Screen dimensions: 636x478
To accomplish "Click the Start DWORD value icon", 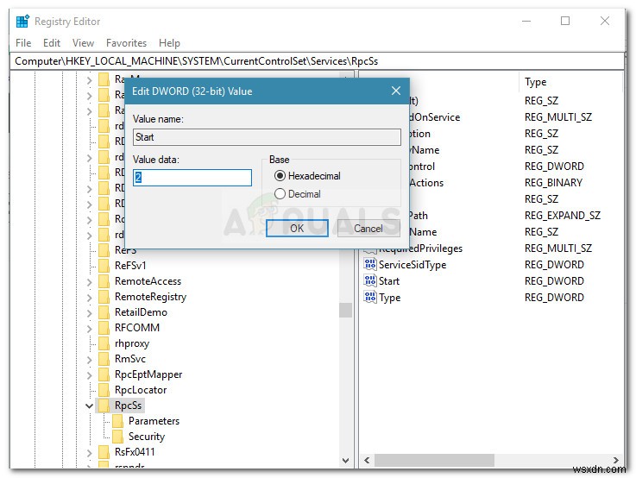I will tap(370, 280).
